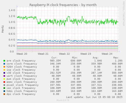The height and width of the screenshot is (103, 126).
Task: Click the hdmi clock frequency navy swatch
Action: [x=4, y=91]
